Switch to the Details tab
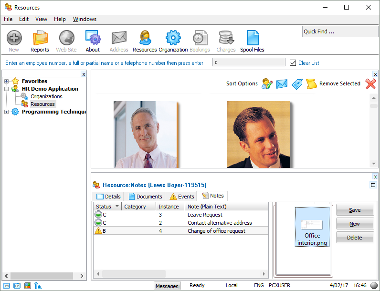The image size is (380, 291). (108, 197)
